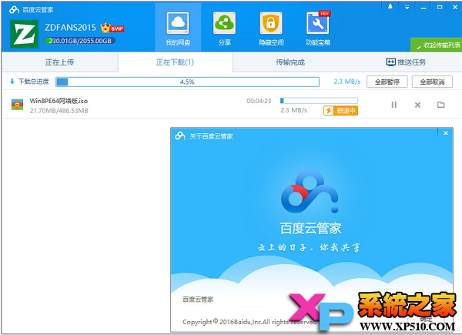
Task: Click total download speed 2.3 MB/s beside overall progress bar
Action: tap(347, 82)
